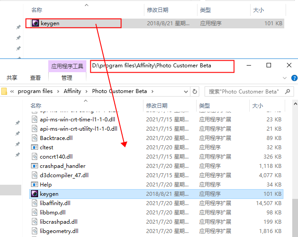298x237 pixels.
Task: Click the libcrashpad.dll file icon
Action: pyautogui.click(x=35, y=222)
